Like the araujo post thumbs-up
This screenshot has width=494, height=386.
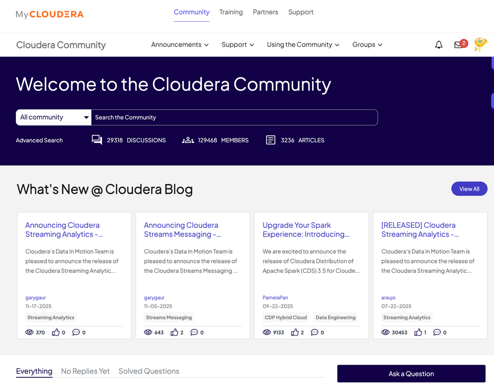click(418, 332)
